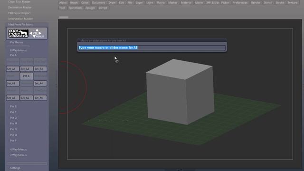
Task: Open the Material menu
Action: [186, 3]
